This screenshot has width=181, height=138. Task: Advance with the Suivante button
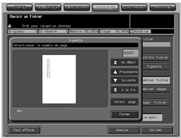pyautogui.click(x=125, y=80)
